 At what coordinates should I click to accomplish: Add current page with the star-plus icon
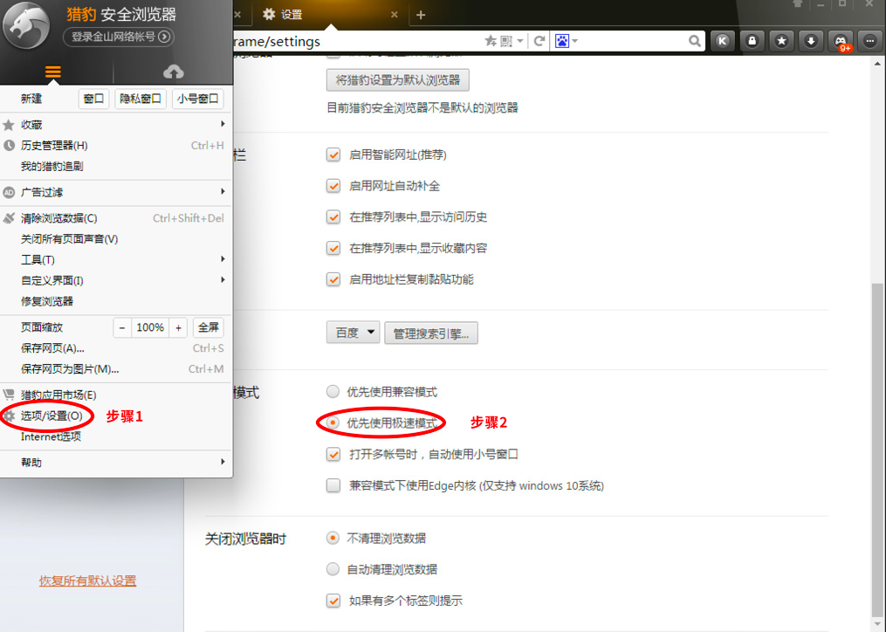click(491, 41)
